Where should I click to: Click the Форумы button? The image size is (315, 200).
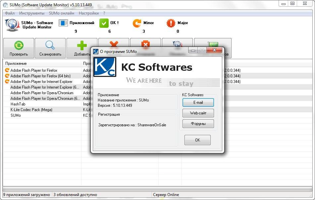click(x=198, y=124)
